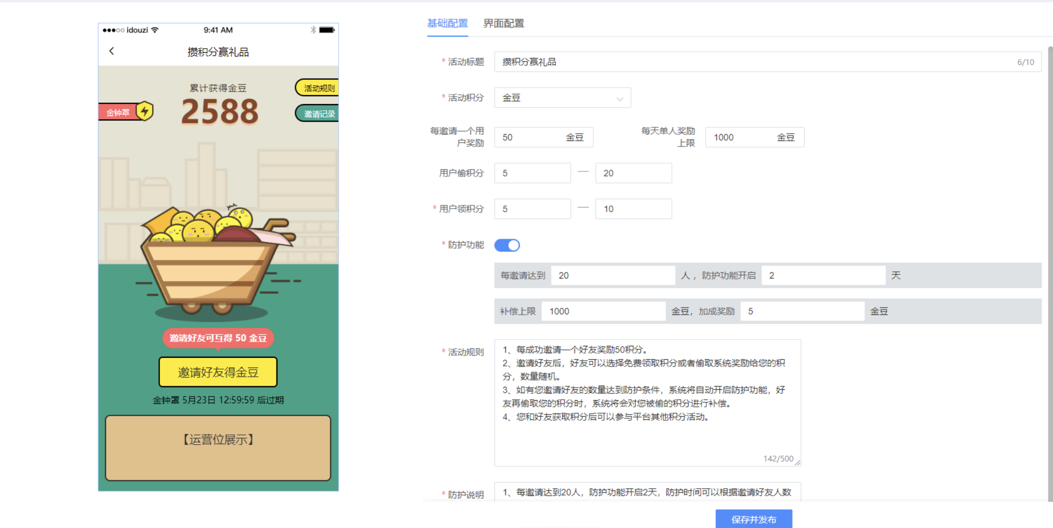Click the lightning shield badge icon
This screenshot has width=1053, height=528.
click(145, 111)
